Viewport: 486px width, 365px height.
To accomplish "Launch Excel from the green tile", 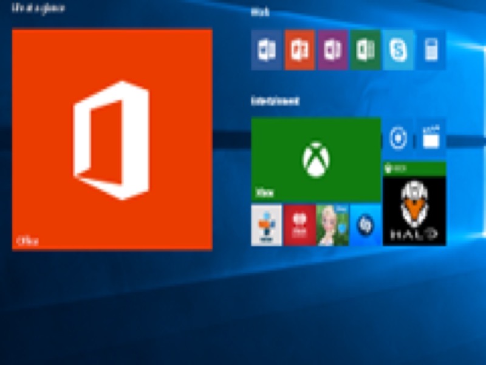I will coord(366,50).
